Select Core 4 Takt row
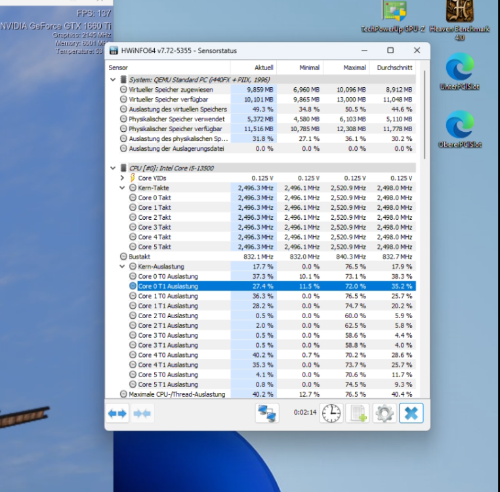Image resolution: width=500 pixels, height=492 pixels. pyautogui.click(x=272, y=237)
